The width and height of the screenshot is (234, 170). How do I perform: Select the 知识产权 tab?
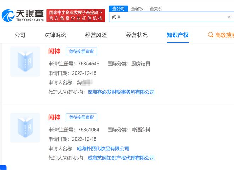click(x=178, y=35)
